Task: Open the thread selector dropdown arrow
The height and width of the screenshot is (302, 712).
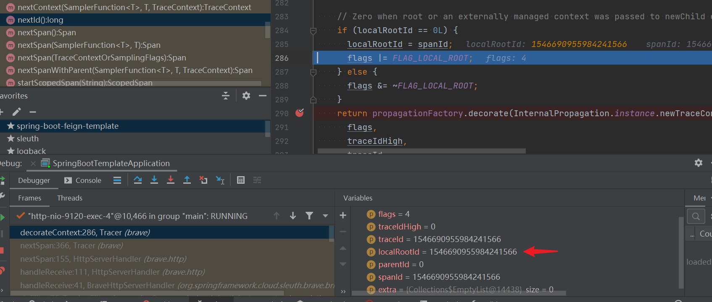Action: tap(325, 216)
